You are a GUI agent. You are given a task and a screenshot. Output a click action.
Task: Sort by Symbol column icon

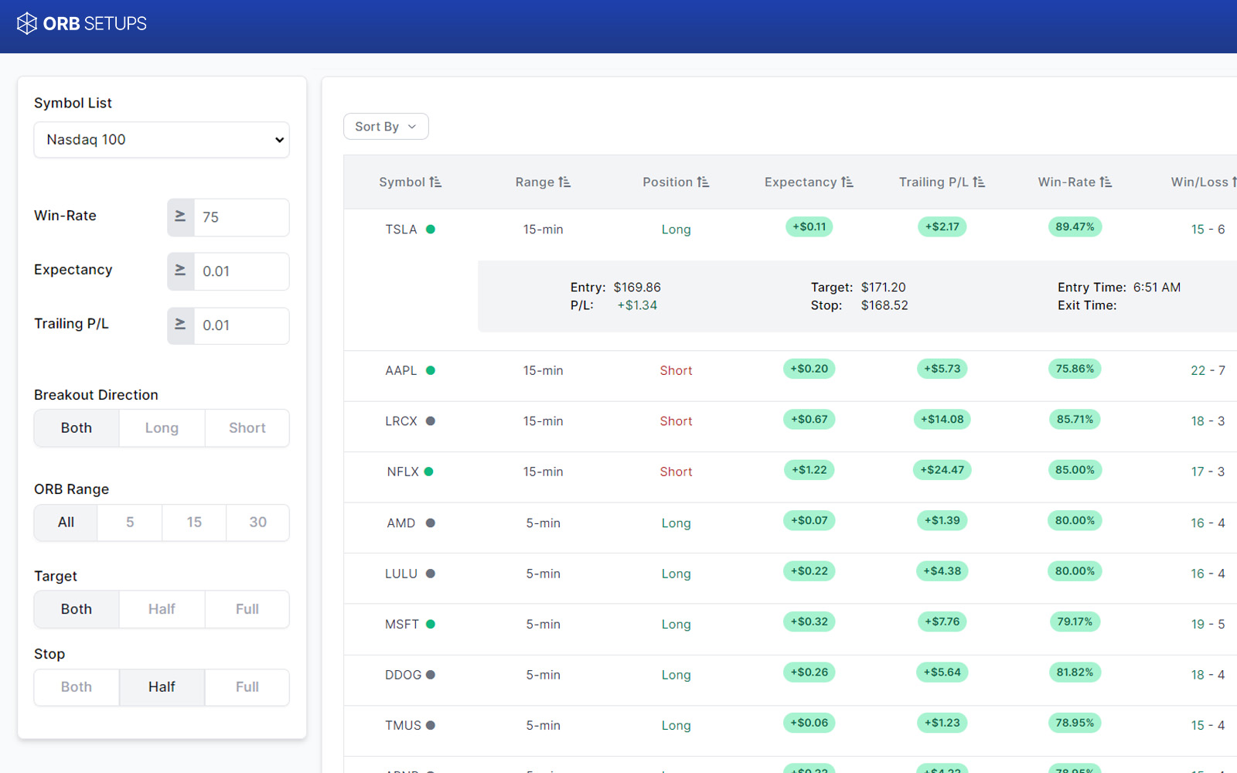[x=436, y=182]
